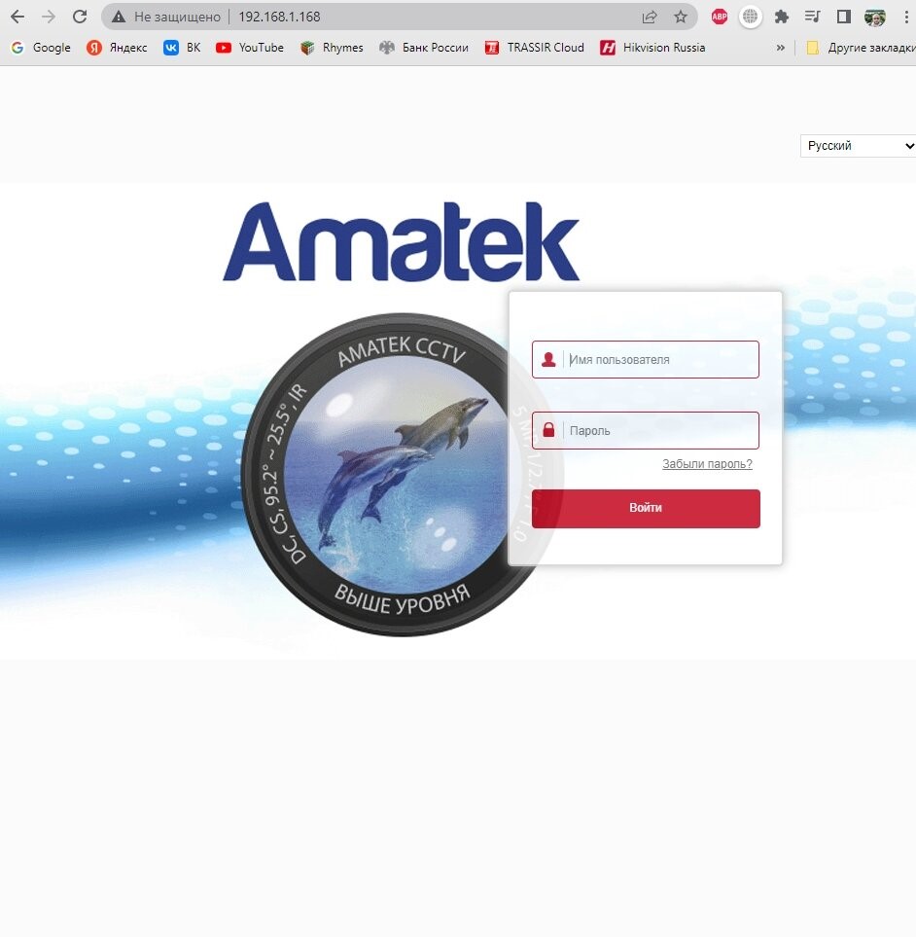Share this page from the address bar
Image resolution: width=916 pixels, height=937 pixels.
click(650, 17)
